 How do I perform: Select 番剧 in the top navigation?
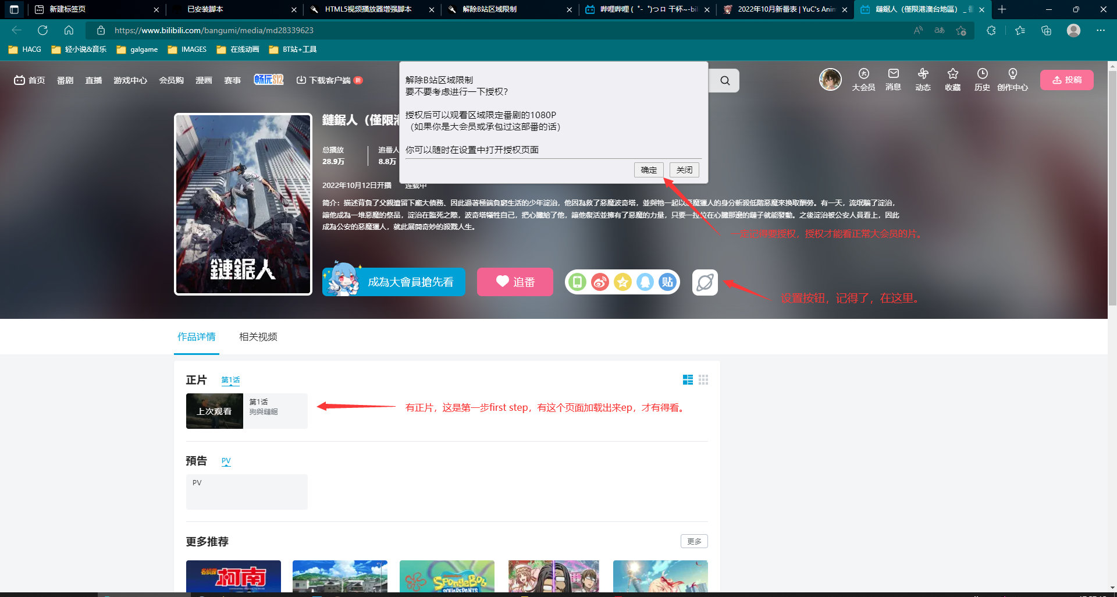click(x=65, y=80)
